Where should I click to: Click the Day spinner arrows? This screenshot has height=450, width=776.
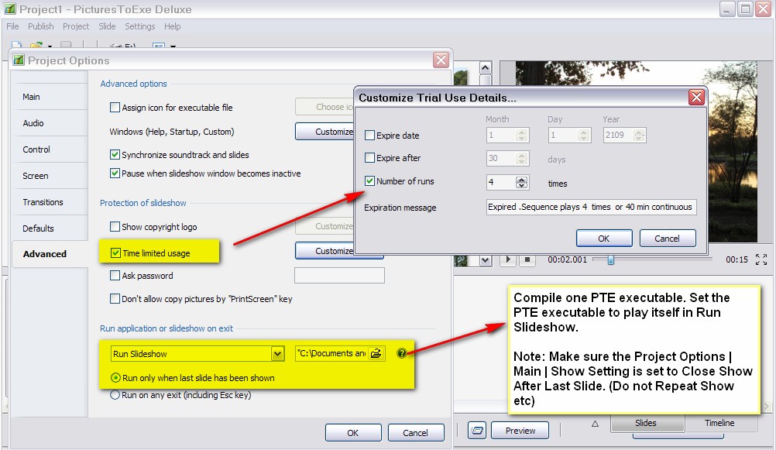[x=583, y=135]
